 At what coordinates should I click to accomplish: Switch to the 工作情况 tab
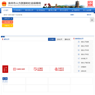point(52,39)
